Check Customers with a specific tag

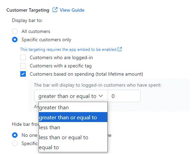pyautogui.click(x=23, y=66)
